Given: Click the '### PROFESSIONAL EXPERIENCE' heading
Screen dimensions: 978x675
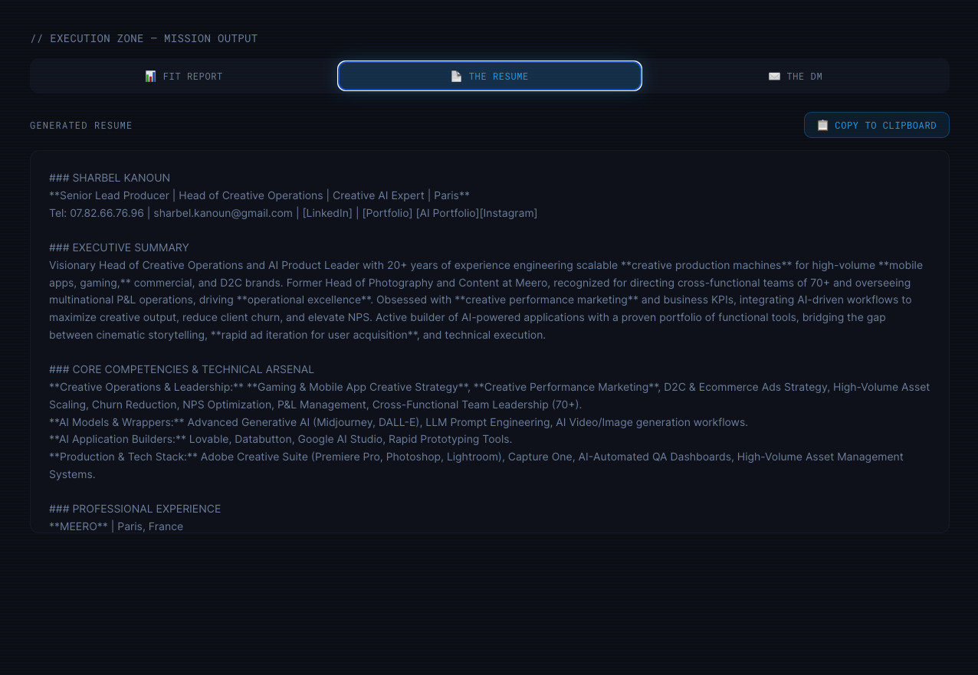Looking at the screenshot, I should coord(135,509).
